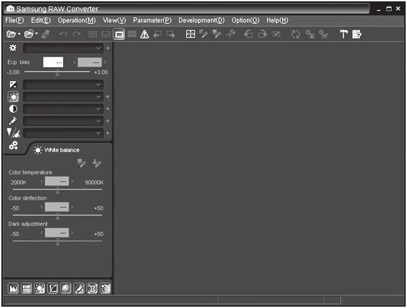Click the Exp. bias slider handle

57,73
